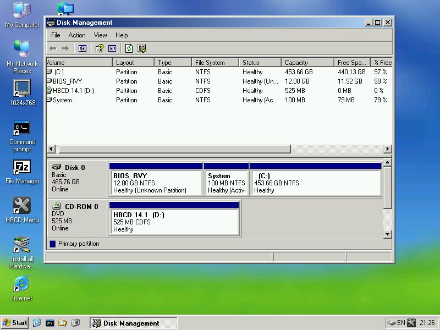Click the Start button
Viewport: 440px width, 330px height.
(x=15, y=323)
